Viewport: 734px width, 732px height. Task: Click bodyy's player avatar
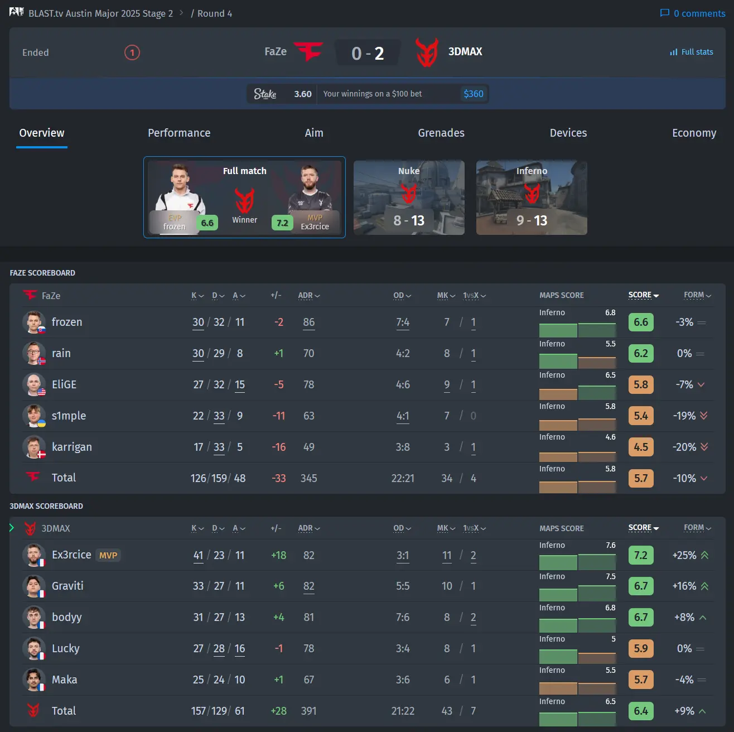click(x=33, y=617)
